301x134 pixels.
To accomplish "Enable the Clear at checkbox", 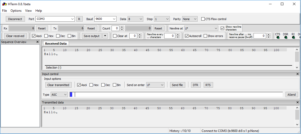I will (x=115, y=36).
